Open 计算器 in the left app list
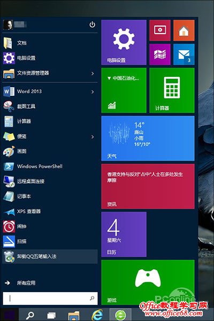 [50, 121]
